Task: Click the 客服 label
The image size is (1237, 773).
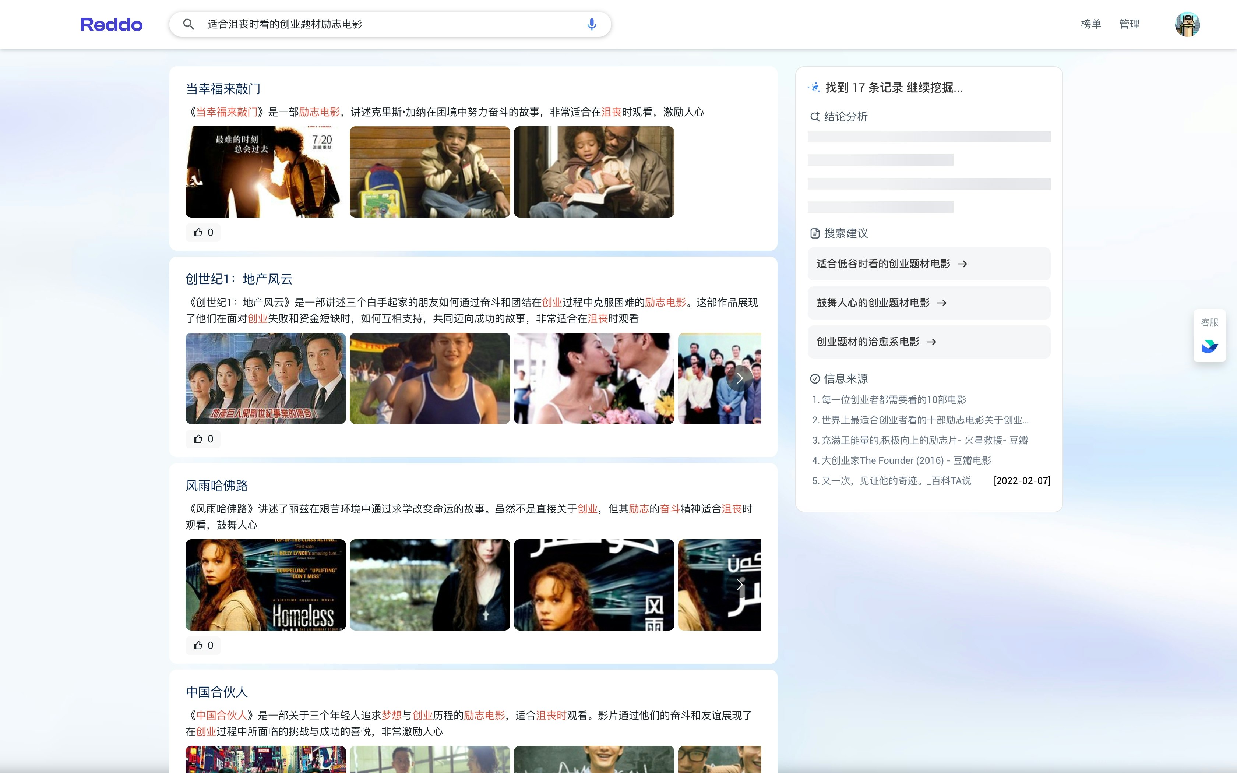Action: point(1209,322)
